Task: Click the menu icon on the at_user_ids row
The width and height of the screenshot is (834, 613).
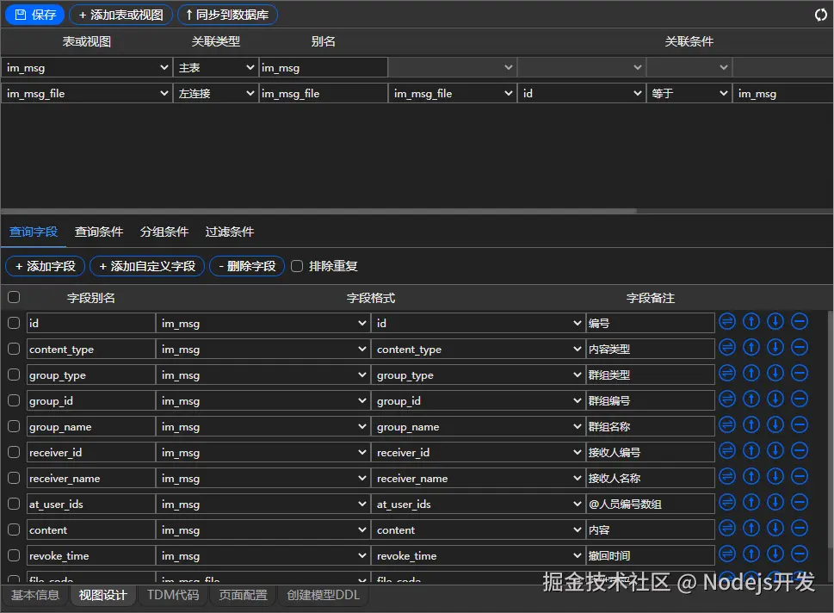Action: point(726,502)
